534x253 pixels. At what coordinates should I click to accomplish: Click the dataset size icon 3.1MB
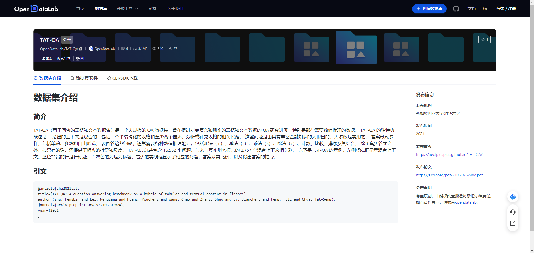135,49
